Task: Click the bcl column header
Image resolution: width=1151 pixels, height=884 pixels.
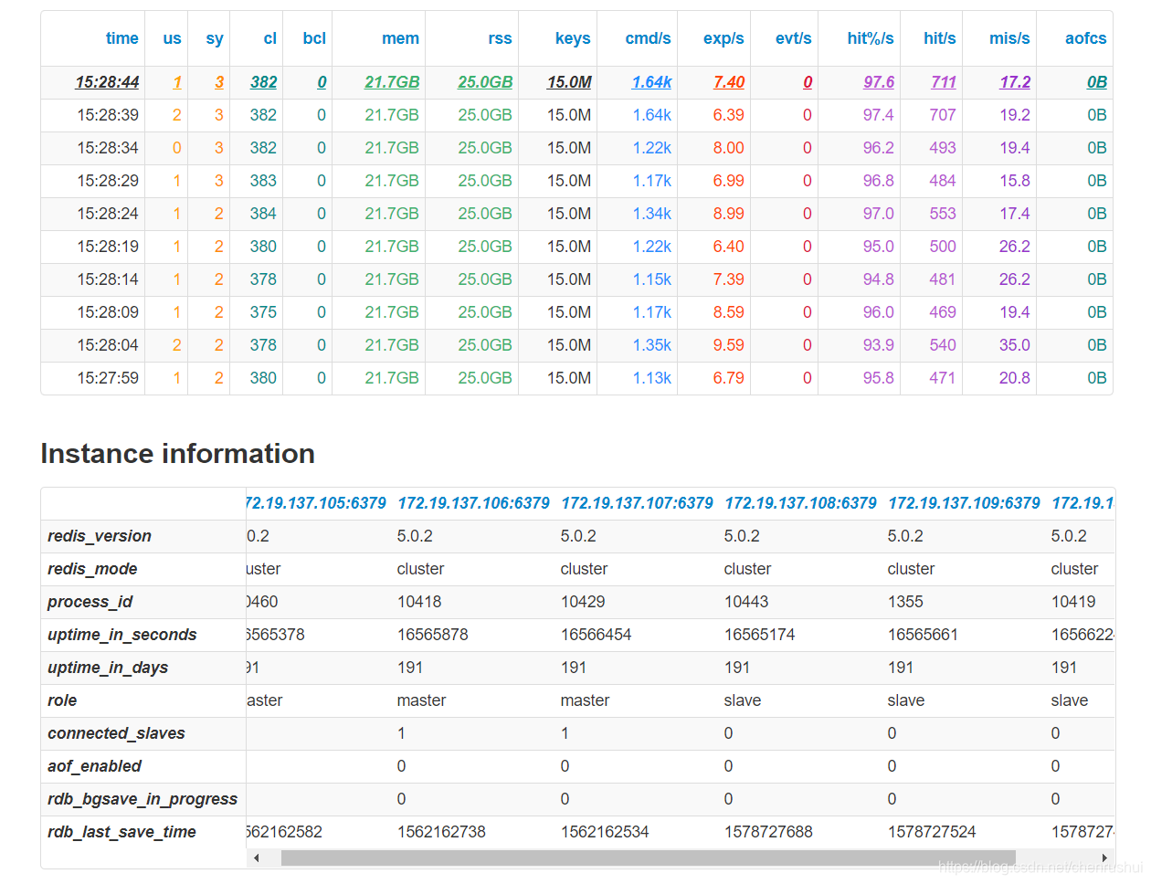Action: [314, 38]
